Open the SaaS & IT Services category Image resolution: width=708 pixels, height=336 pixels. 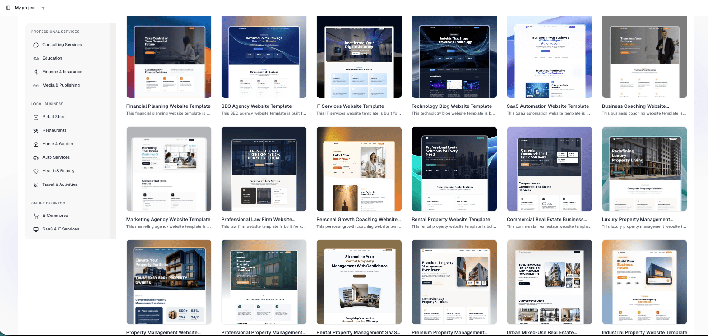60,229
